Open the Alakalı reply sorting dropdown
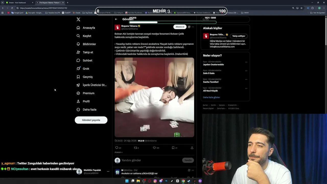This screenshot has width=327, height=184. [119, 152]
